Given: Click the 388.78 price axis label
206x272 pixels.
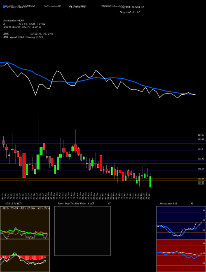Looking at the screenshot, I should click(x=201, y=159).
